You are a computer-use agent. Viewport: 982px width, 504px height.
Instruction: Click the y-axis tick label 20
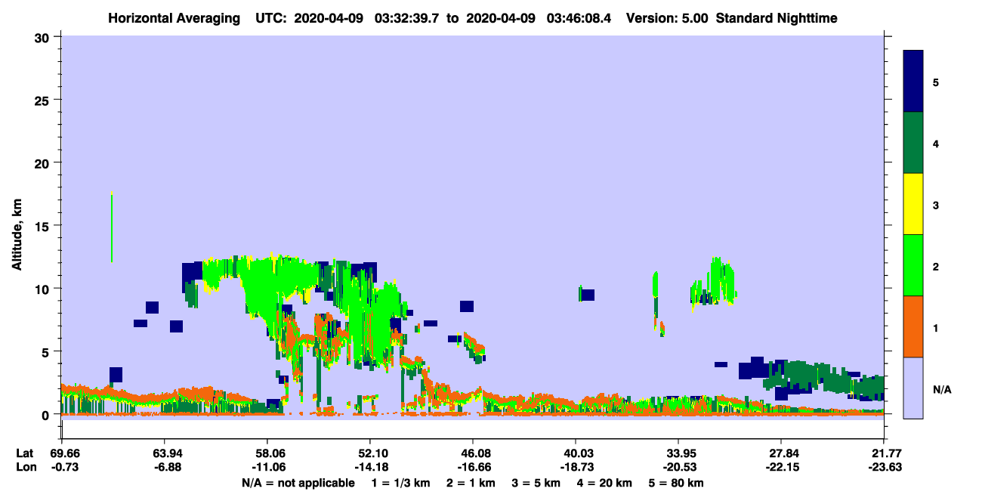coord(44,162)
